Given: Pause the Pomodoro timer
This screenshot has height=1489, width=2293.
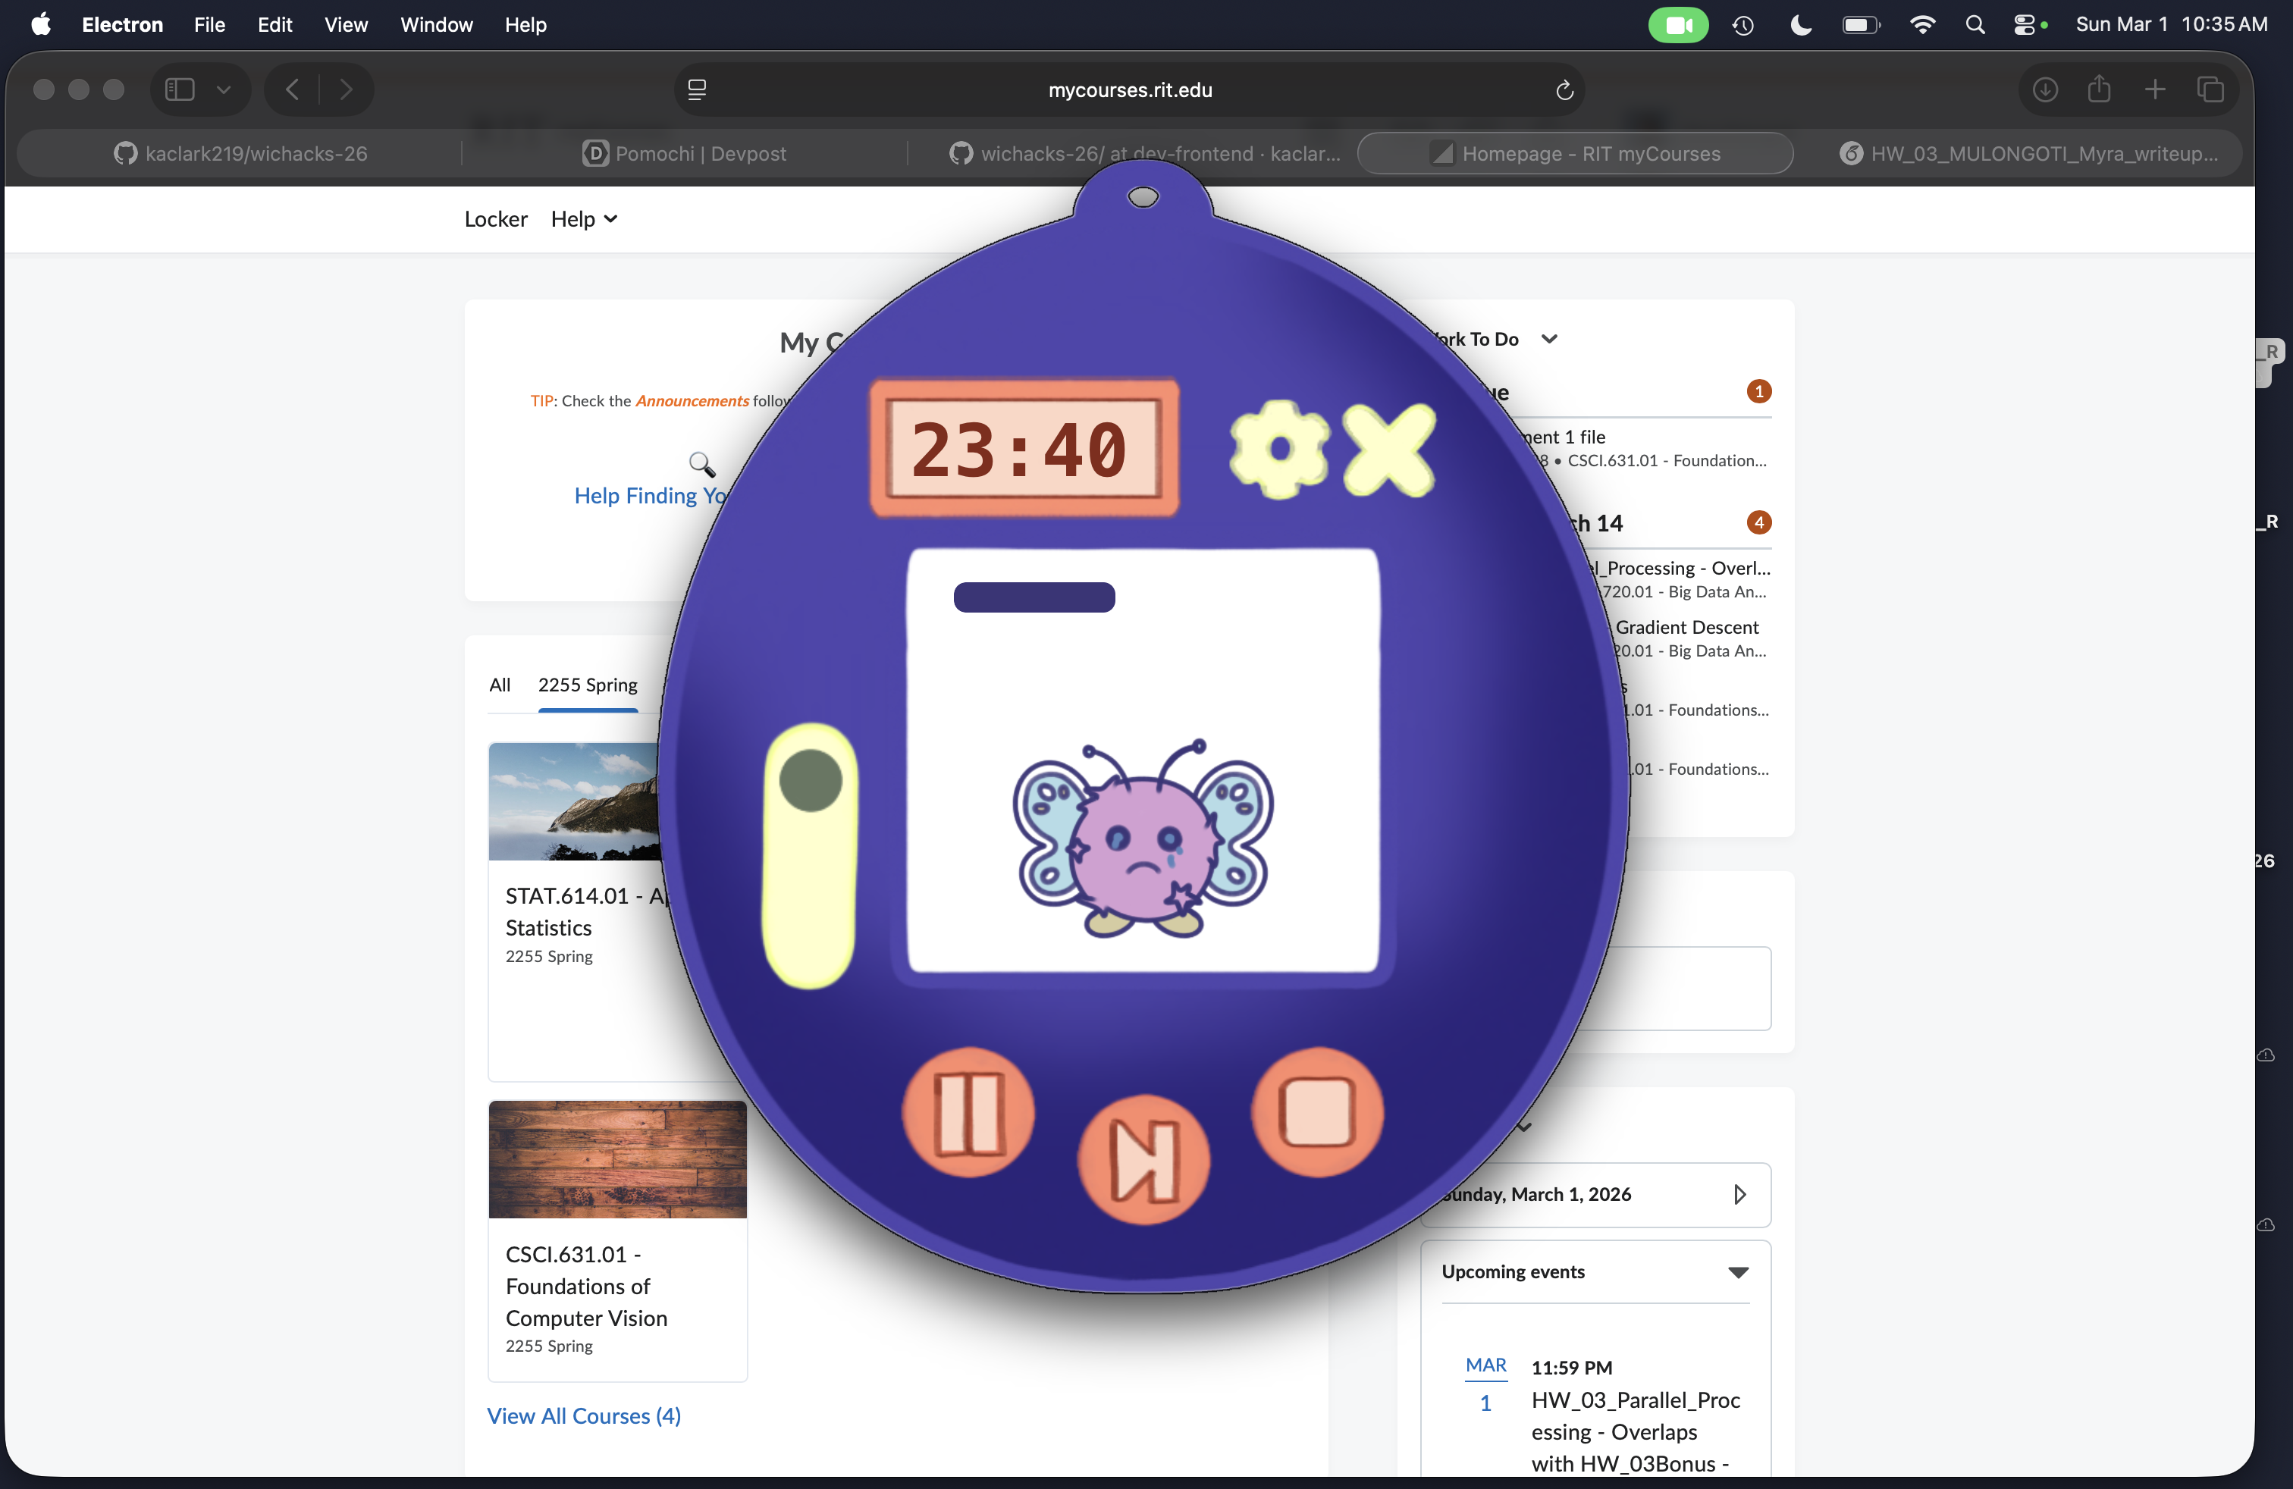Looking at the screenshot, I should click(968, 1112).
